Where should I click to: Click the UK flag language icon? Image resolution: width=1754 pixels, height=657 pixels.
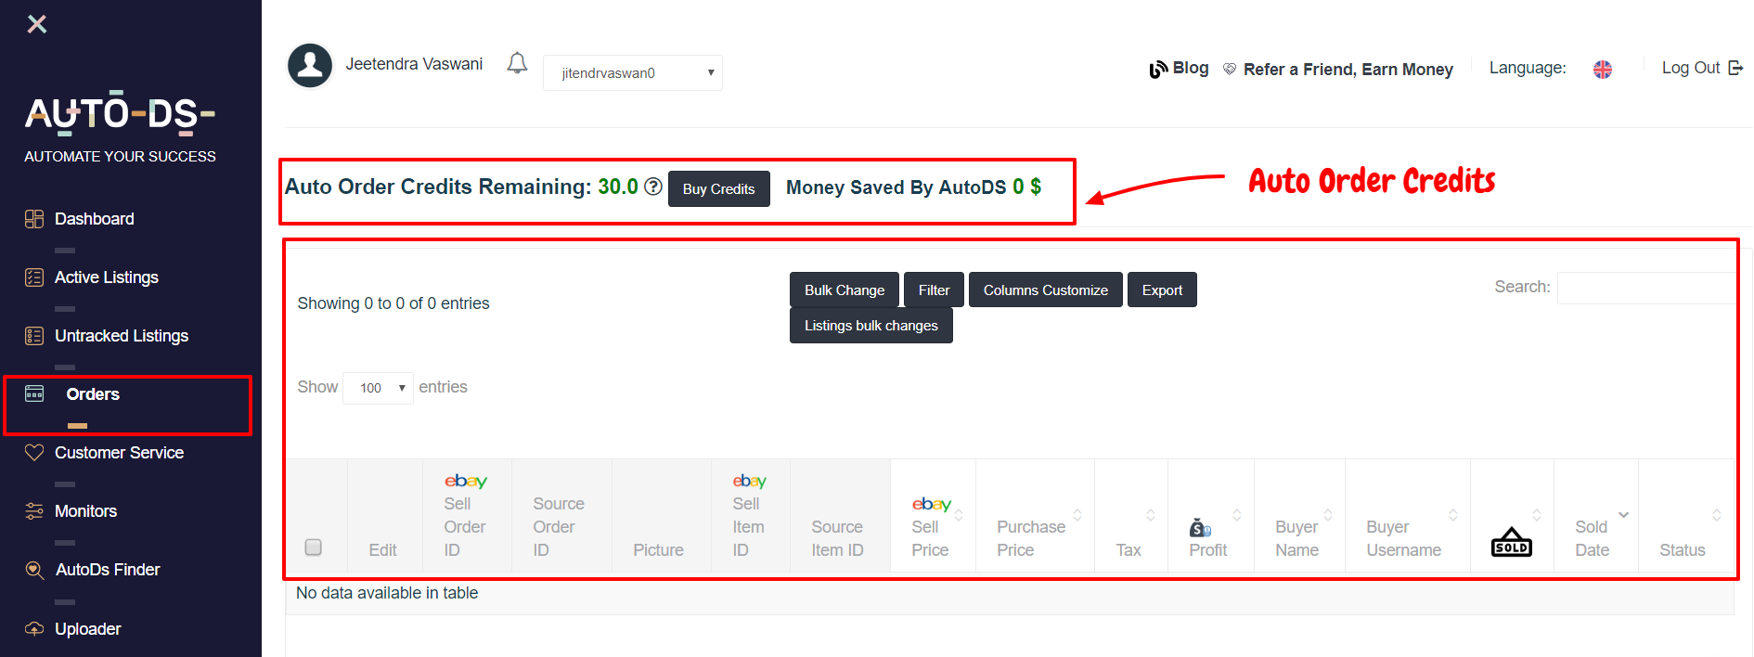1603,70
